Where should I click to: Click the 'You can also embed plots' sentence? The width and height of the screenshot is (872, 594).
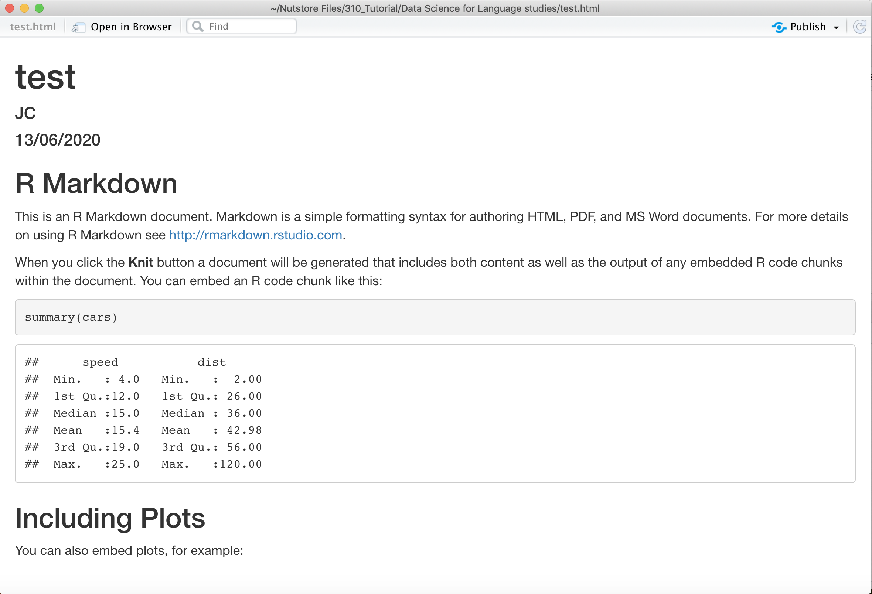(129, 550)
